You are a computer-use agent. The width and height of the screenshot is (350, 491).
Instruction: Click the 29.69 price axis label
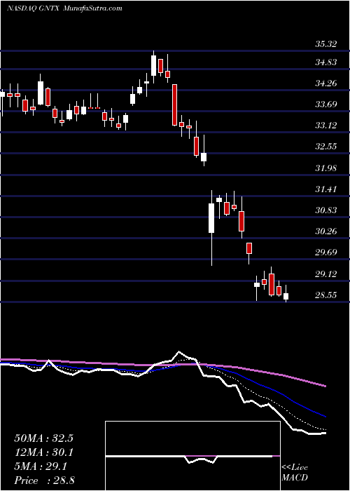(x=325, y=252)
